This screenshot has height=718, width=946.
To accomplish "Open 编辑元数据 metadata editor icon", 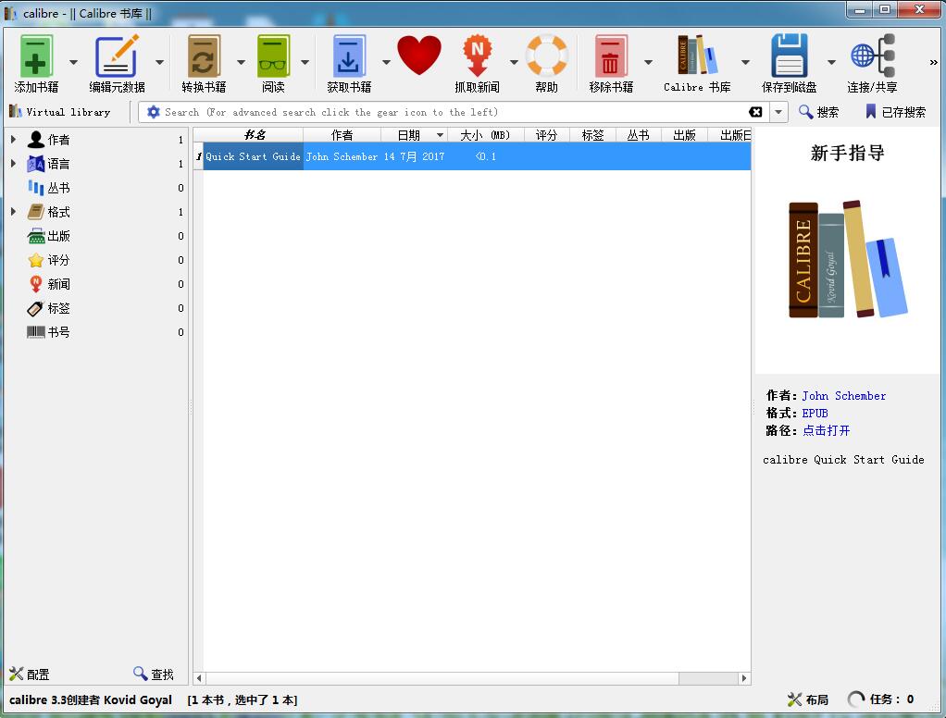I will pos(117,57).
